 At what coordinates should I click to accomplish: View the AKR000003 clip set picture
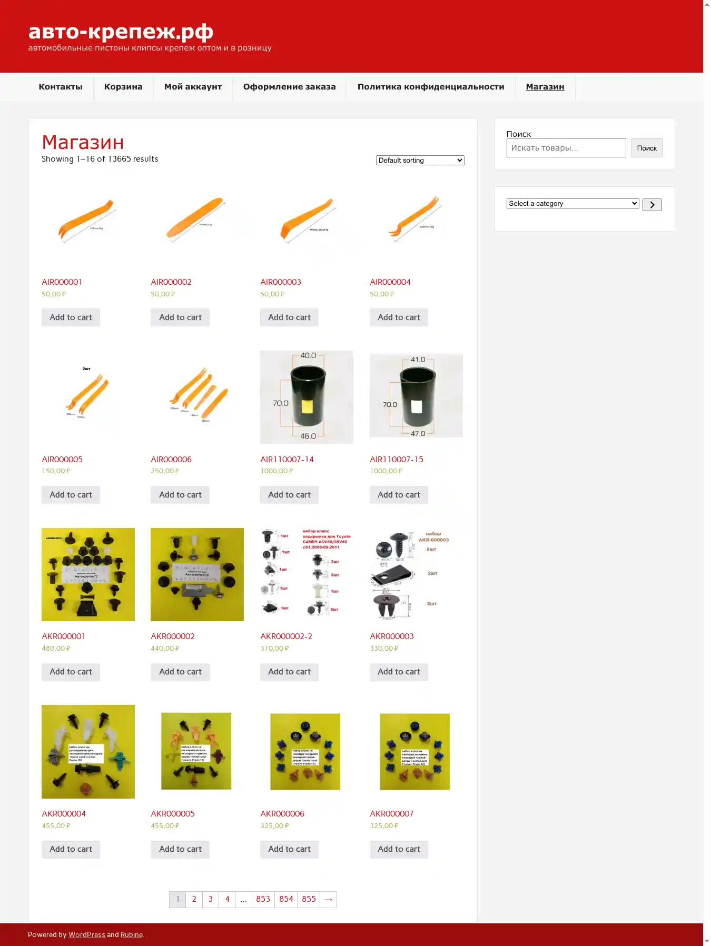[x=416, y=574]
